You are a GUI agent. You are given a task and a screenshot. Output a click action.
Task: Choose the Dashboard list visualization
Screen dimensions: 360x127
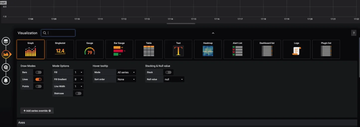[x=267, y=49]
